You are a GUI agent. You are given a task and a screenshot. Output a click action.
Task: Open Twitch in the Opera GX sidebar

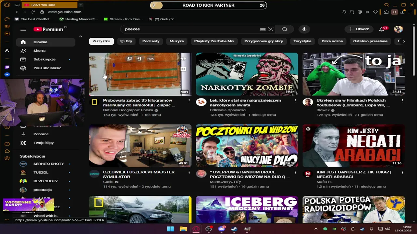point(7,67)
